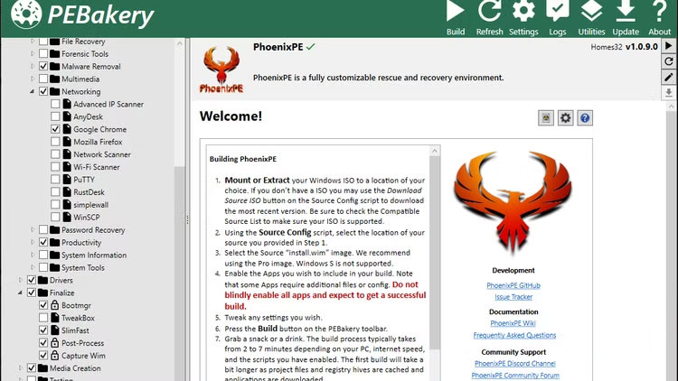Select the WinSCP tree item
Screen dimensions: 678x381
(x=87, y=218)
